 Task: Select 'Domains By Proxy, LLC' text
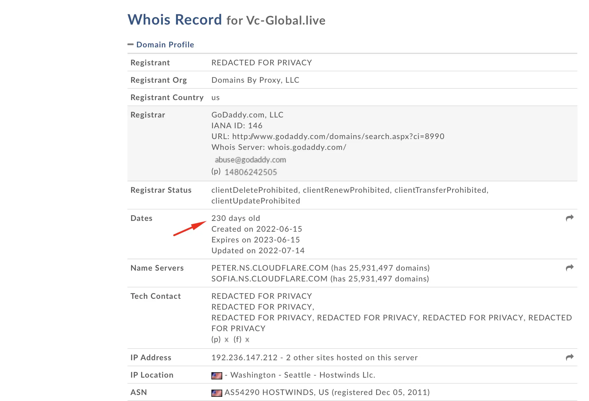255,80
